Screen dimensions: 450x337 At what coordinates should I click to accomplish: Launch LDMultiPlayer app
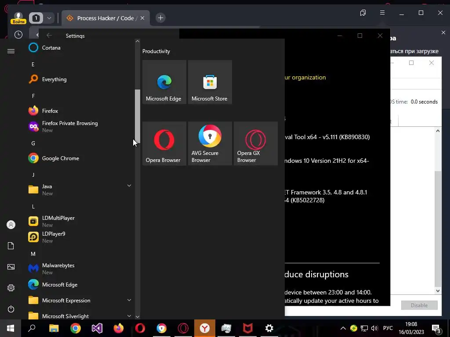[80, 221]
